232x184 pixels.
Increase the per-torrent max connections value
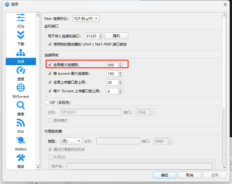[x=120, y=72]
